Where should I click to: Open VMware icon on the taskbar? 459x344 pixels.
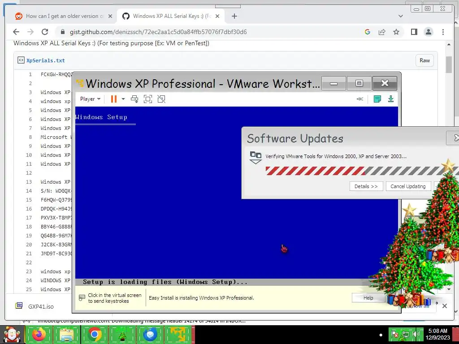[x=178, y=334]
